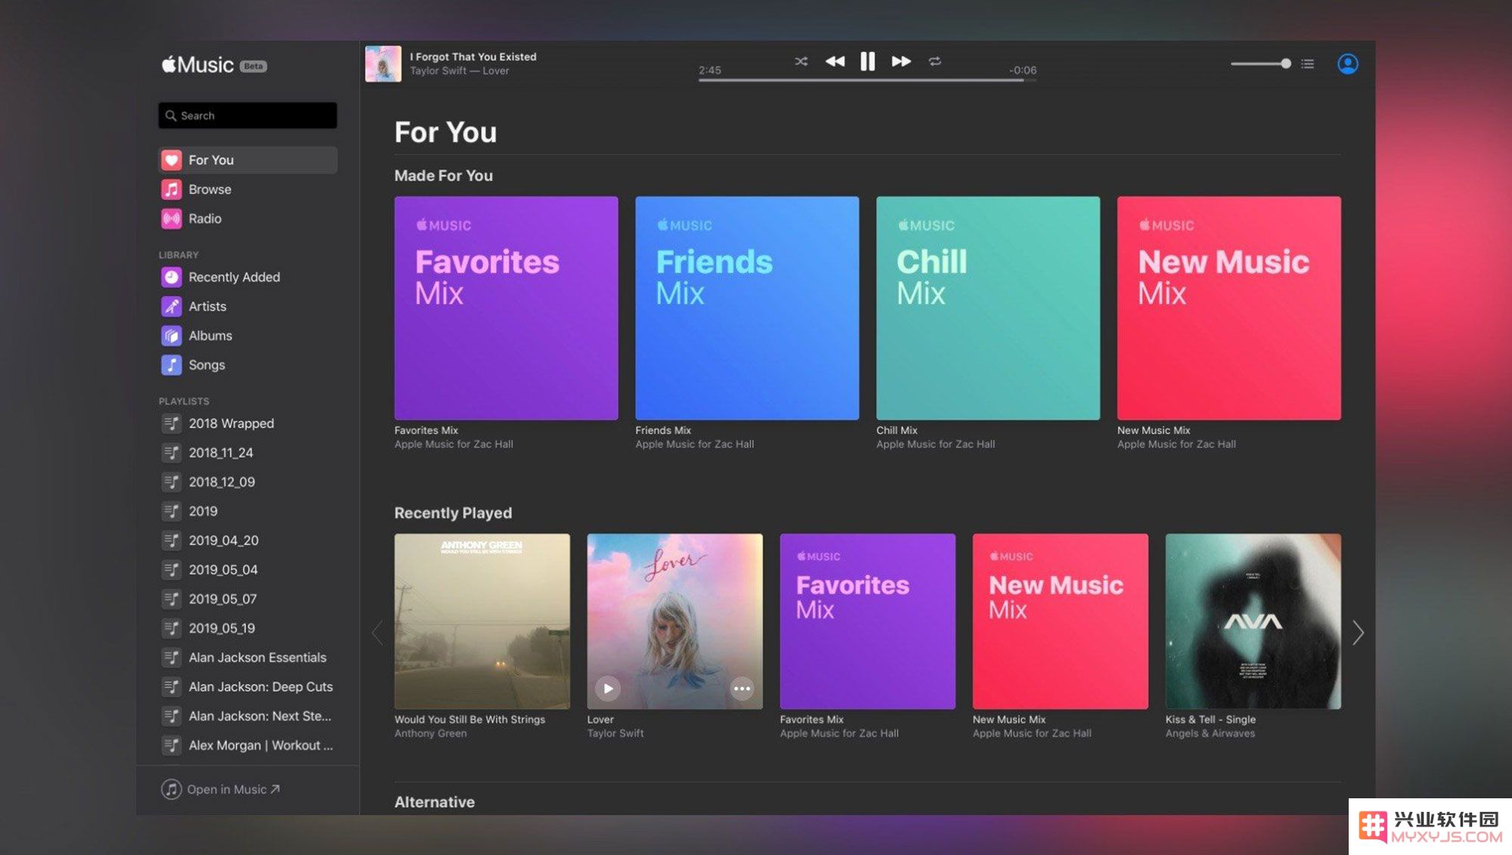
Task: Click the Anthony Green artist link
Action: [x=431, y=733]
